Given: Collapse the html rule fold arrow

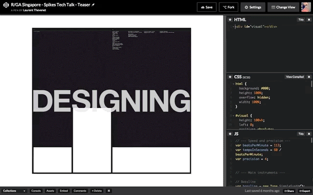Looking at the screenshot, I should [233, 84].
